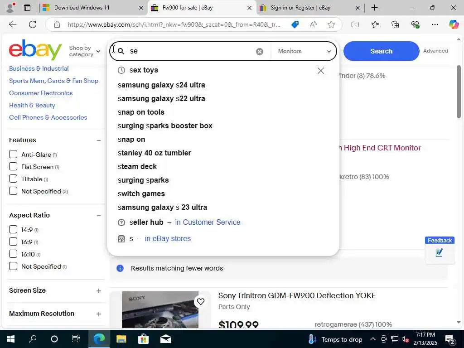This screenshot has height=348, width=464.
Task: Select 'surging sparks booster box' suggestion
Action: (165, 126)
